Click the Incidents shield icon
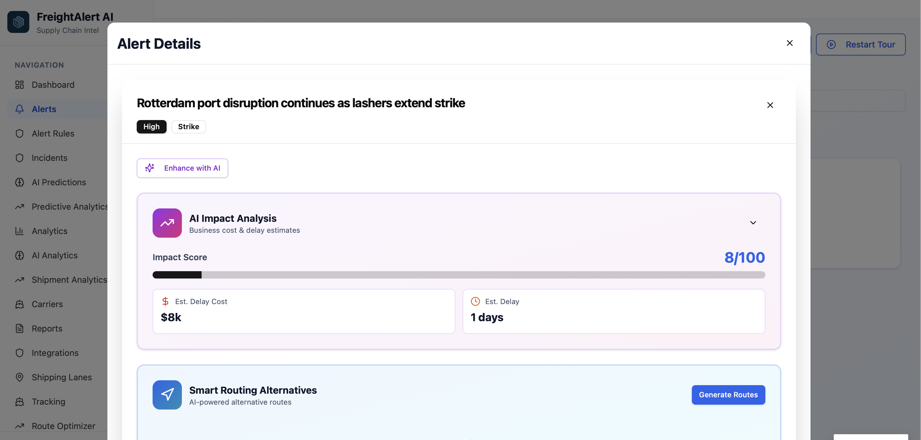Viewport: 921px width, 440px height. click(20, 158)
